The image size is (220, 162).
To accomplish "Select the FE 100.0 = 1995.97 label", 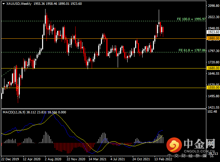I will (191, 19).
